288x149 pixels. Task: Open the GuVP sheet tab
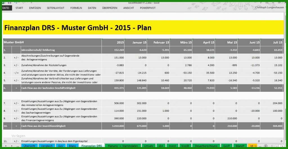[226, 146]
